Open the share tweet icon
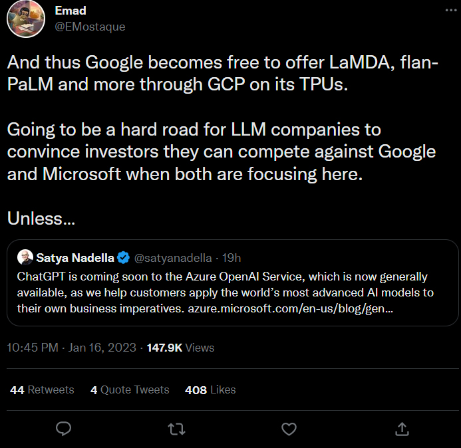Screen dimensions: 461x448 tap(402, 429)
